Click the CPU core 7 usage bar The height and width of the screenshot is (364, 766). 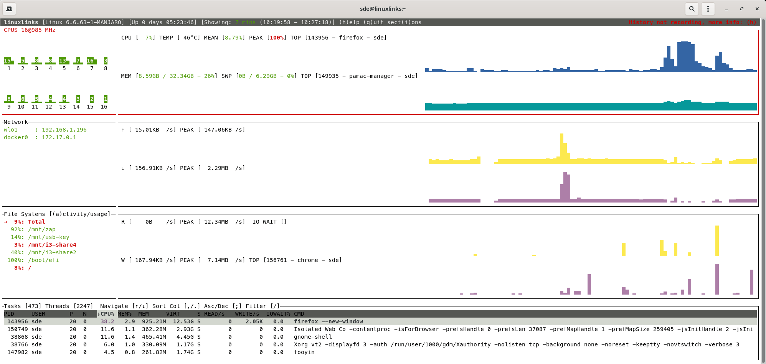(x=92, y=61)
